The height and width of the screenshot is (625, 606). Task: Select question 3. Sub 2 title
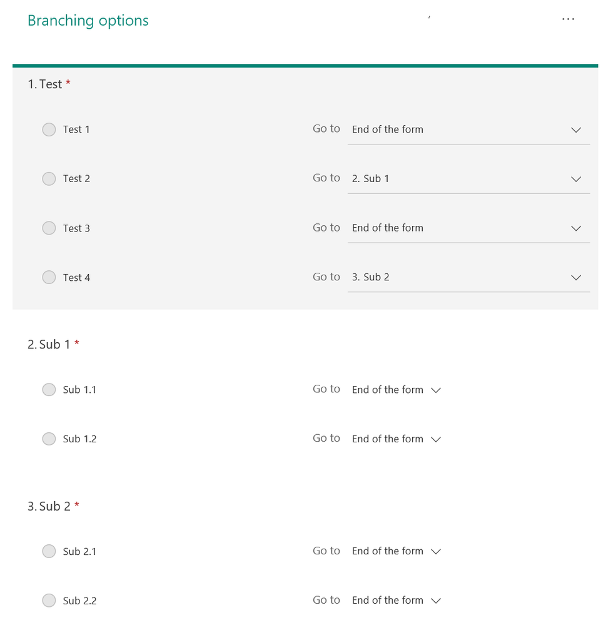tap(49, 507)
